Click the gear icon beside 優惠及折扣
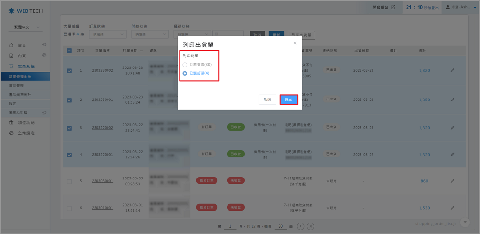 click(x=44, y=112)
